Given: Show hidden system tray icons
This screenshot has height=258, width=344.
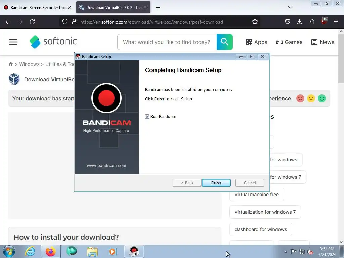Looking at the screenshot, I should pyautogui.click(x=286, y=252).
